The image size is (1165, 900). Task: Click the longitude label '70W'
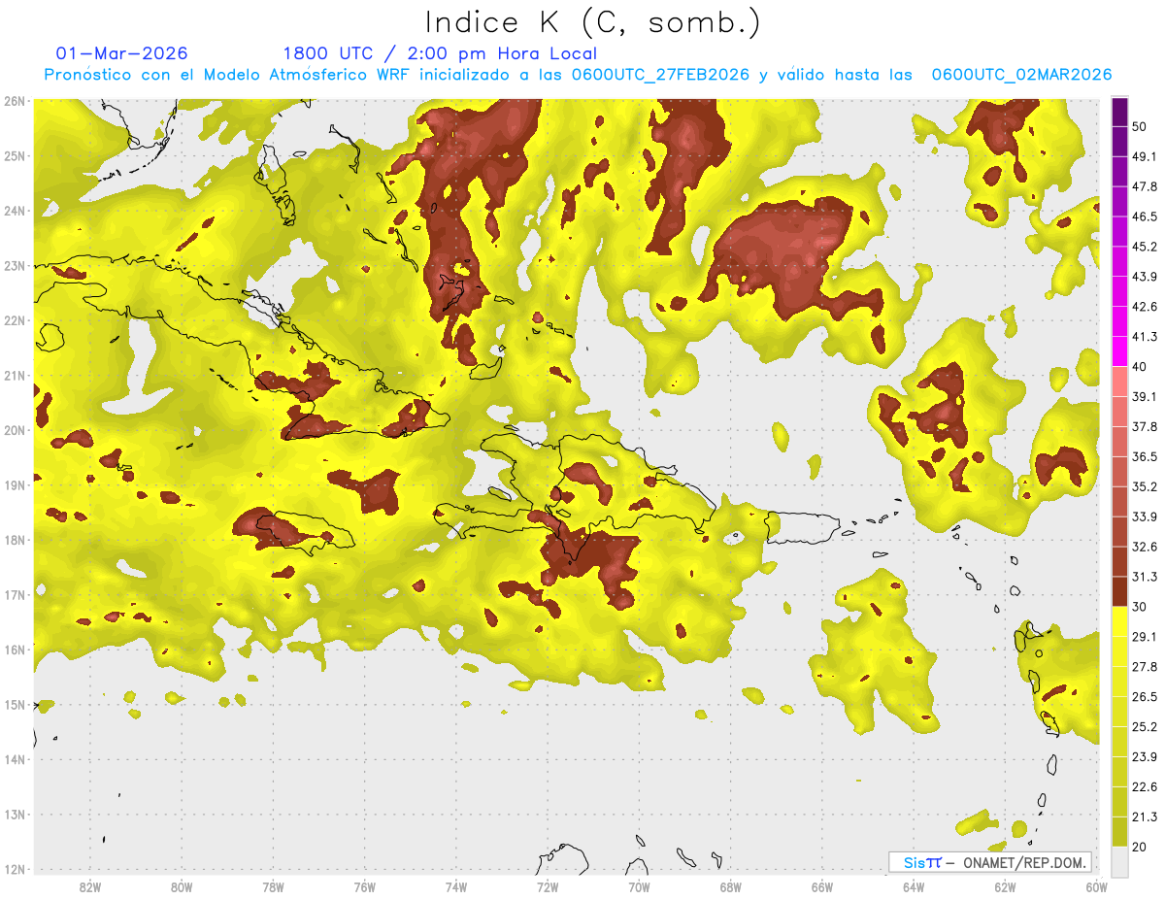click(x=639, y=887)
